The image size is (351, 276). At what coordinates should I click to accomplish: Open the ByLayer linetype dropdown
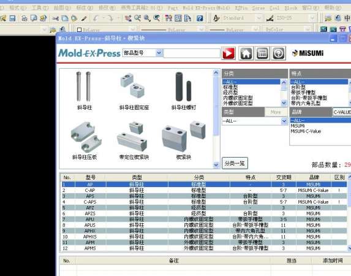click(202, 29)
